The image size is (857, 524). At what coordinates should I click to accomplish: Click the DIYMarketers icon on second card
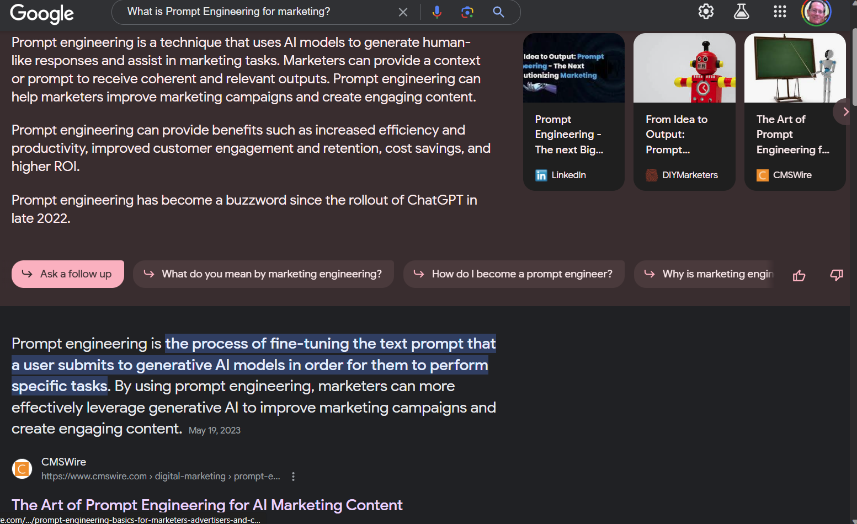pos(652,175)
